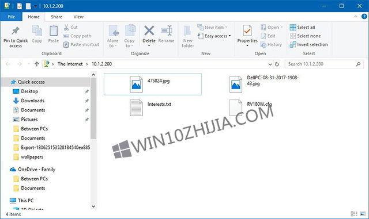This screenshot has width=369, height=219.
Task: Open Recent locations dropdown arrow
Action: (29, 64)
